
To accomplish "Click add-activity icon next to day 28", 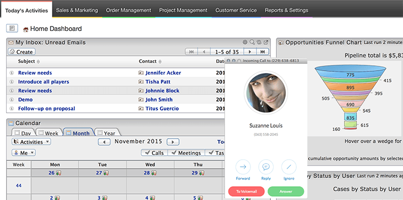I will pos(154,173).
